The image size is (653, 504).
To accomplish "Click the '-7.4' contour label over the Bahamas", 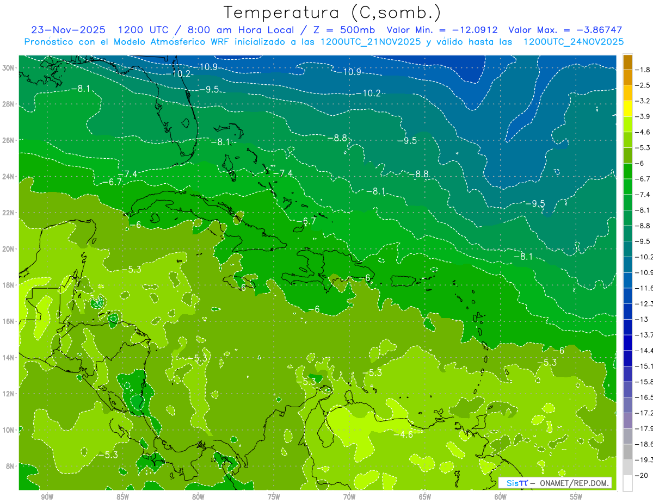I will 282,173.
